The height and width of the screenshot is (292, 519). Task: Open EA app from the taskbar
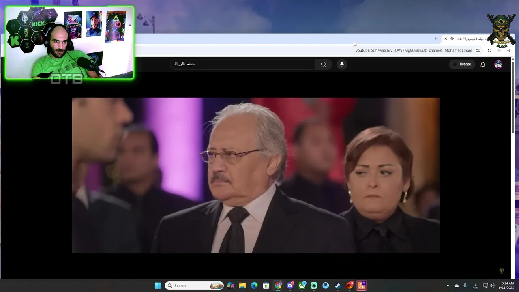coord(350,286)
